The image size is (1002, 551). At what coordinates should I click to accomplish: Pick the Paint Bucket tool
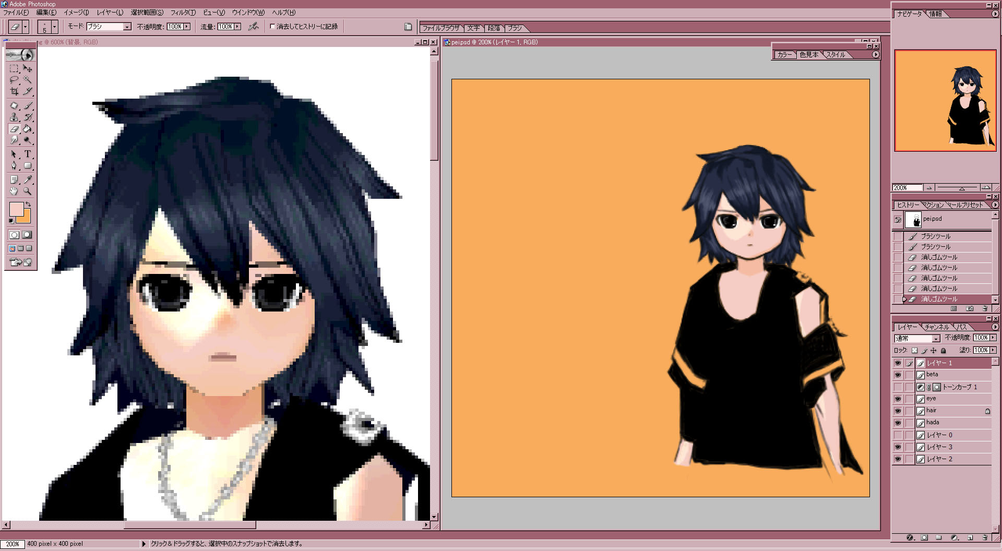(28, 129)
